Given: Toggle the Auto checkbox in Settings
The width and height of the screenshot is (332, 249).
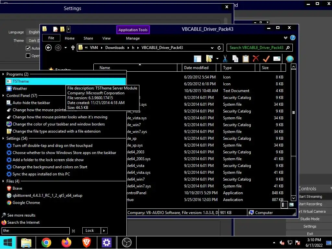Looking at the screenshot, I should (28, 48).
